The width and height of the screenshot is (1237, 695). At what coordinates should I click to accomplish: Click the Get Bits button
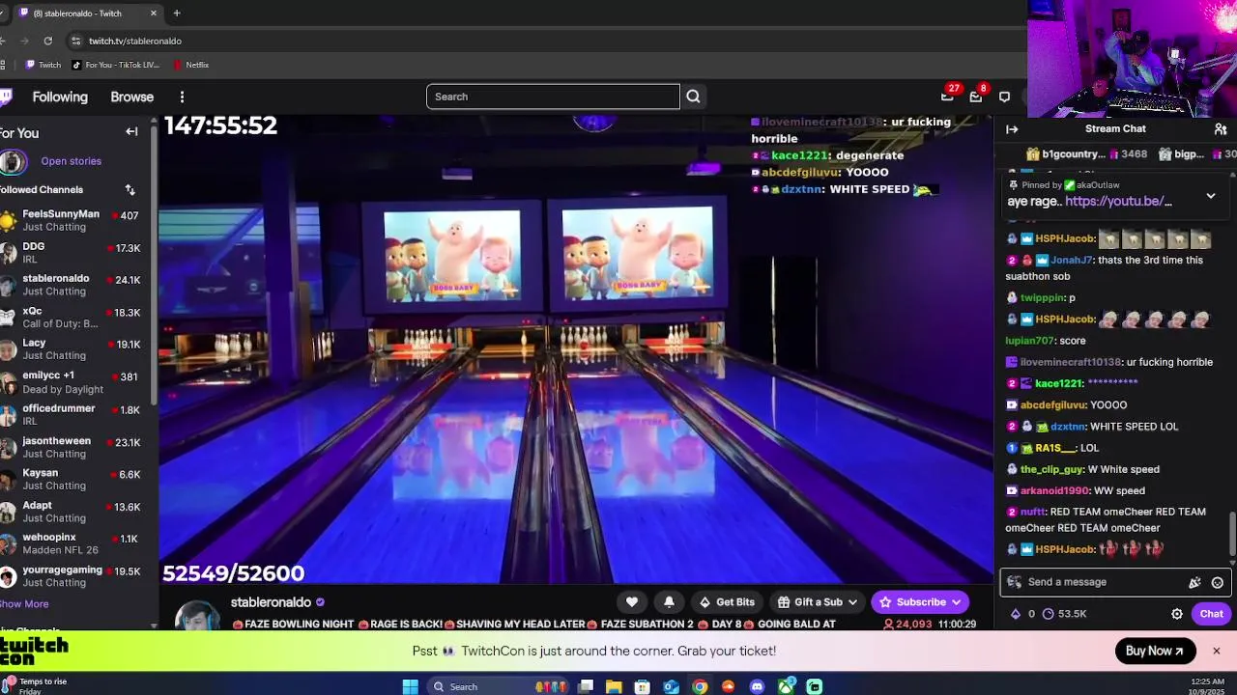click(727, 602)
